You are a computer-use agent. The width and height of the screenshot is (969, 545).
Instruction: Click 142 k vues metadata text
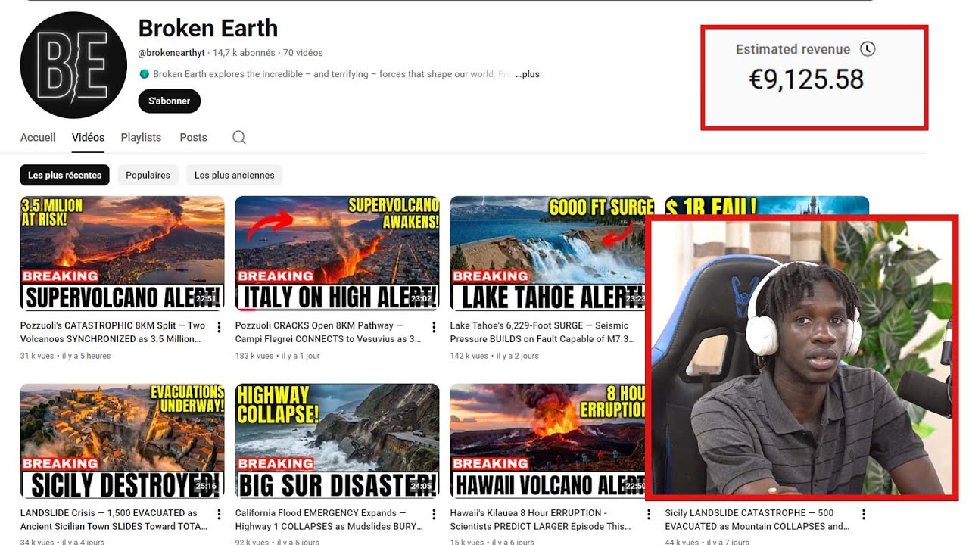tap(469, 356)
